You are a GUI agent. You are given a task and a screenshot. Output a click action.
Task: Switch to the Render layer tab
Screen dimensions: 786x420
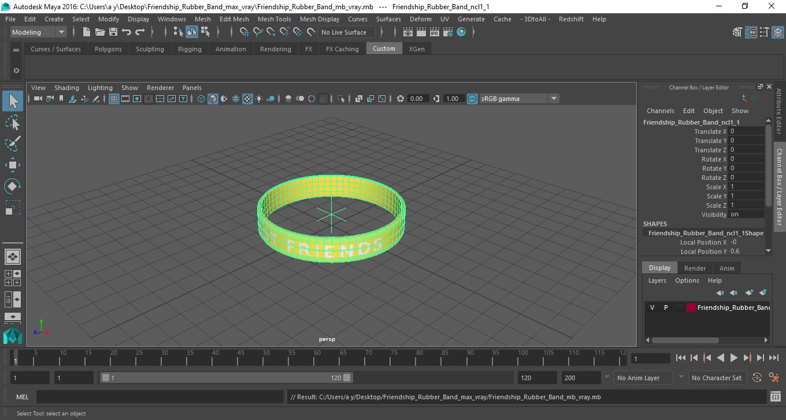click(x=695, y=268)
